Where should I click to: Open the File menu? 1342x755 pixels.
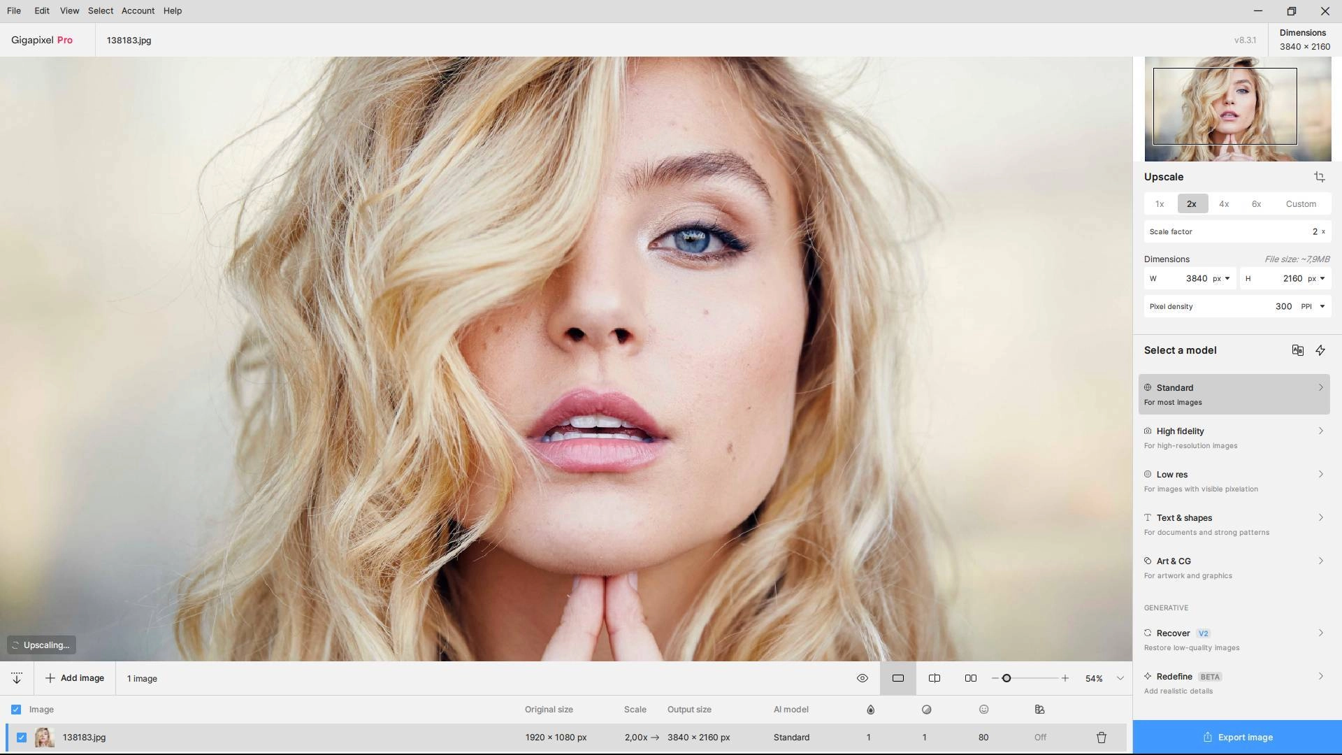click(14, 10)
